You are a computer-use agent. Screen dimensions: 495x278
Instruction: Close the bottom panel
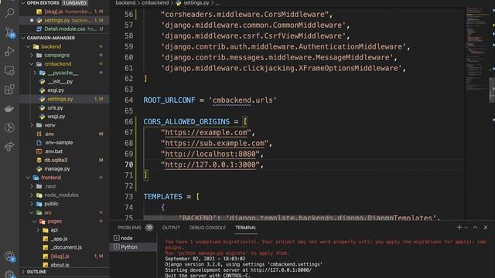point(486,227)
